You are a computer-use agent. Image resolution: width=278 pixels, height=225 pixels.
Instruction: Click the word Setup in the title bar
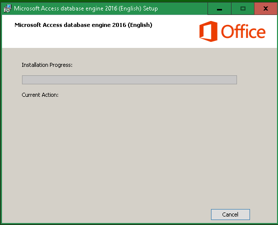click(x=150, y=8)
